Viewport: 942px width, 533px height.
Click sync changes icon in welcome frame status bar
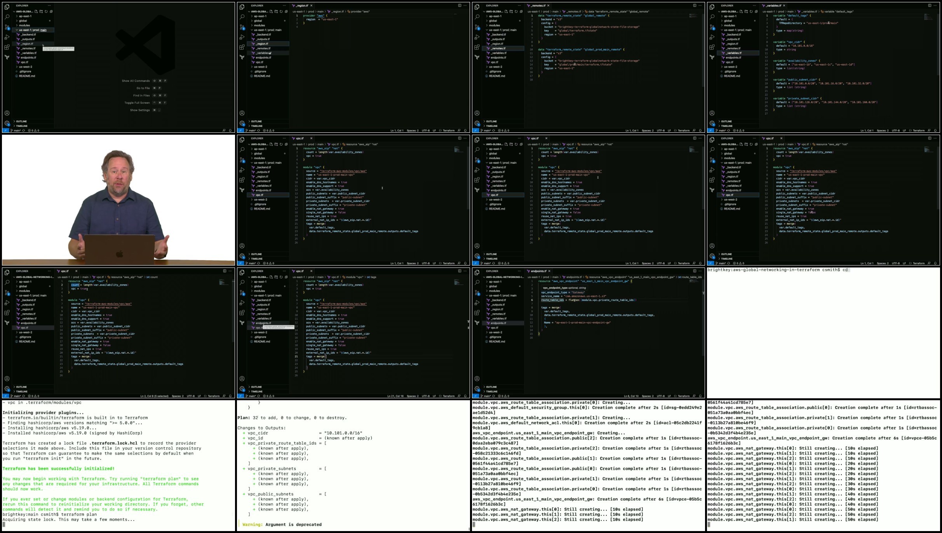pos(23,130)
